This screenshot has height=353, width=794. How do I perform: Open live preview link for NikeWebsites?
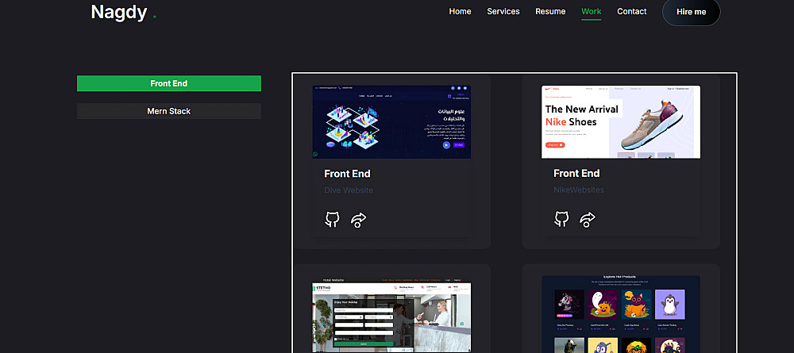588,220
